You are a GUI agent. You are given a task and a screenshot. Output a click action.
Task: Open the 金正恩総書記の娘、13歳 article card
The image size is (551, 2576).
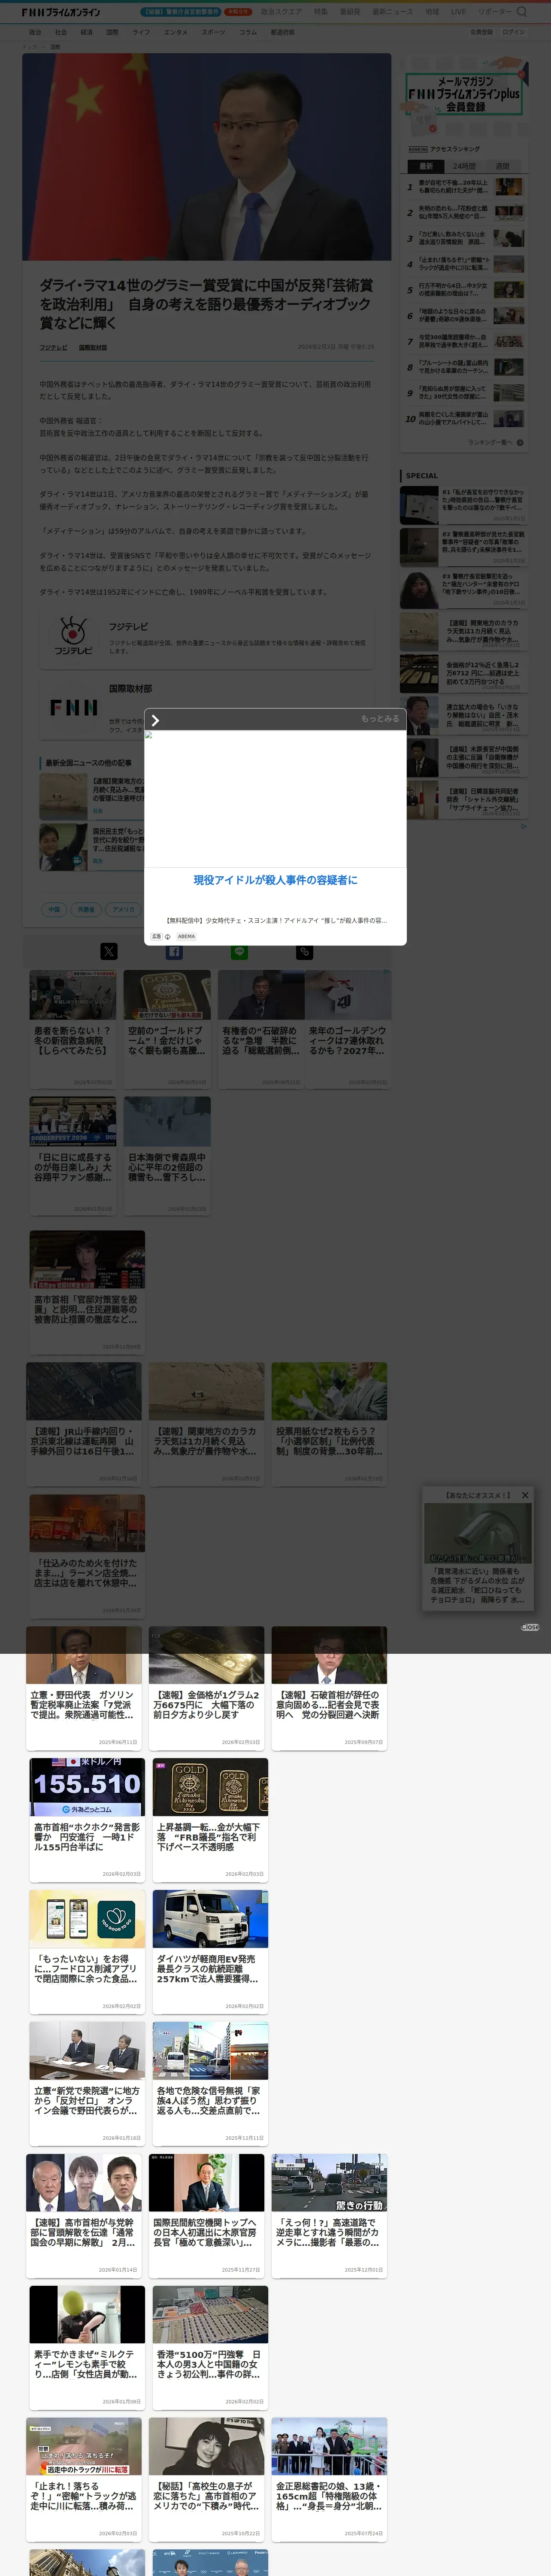329,2479
